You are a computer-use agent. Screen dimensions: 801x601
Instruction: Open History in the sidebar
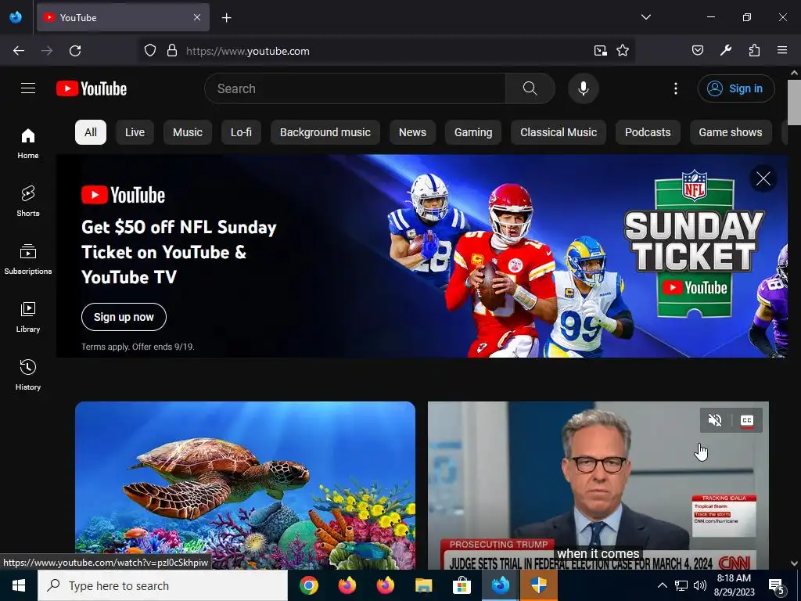coord(28,375)
